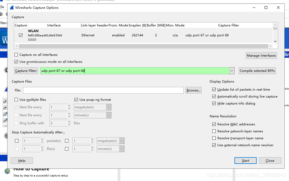Toggle Hide capture info dialog
Screen dimensions: 289x181
pyautogui.click(x=214, y=103)
